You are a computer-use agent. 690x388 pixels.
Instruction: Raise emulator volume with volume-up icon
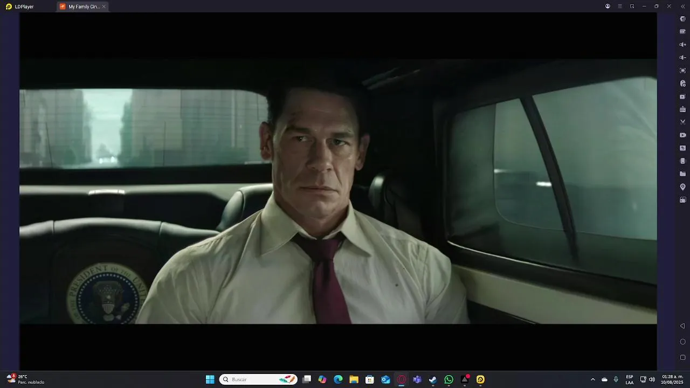tap(682, 45)
